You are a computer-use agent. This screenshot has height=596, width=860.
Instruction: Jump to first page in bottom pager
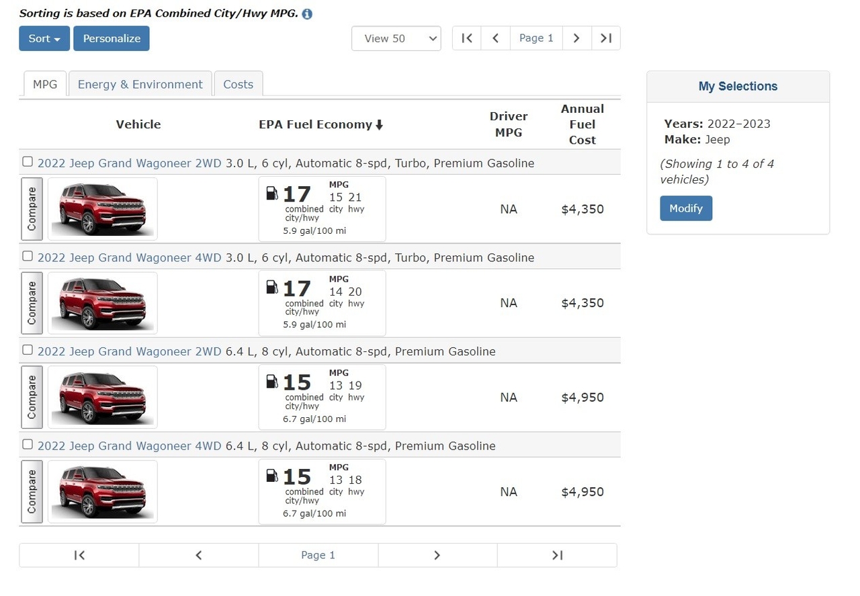pyautogui.click(x=79, y=555)
